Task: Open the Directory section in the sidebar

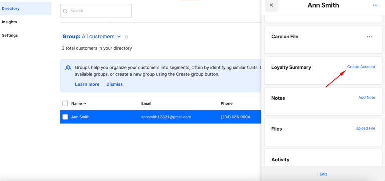Action: [26, 9]
